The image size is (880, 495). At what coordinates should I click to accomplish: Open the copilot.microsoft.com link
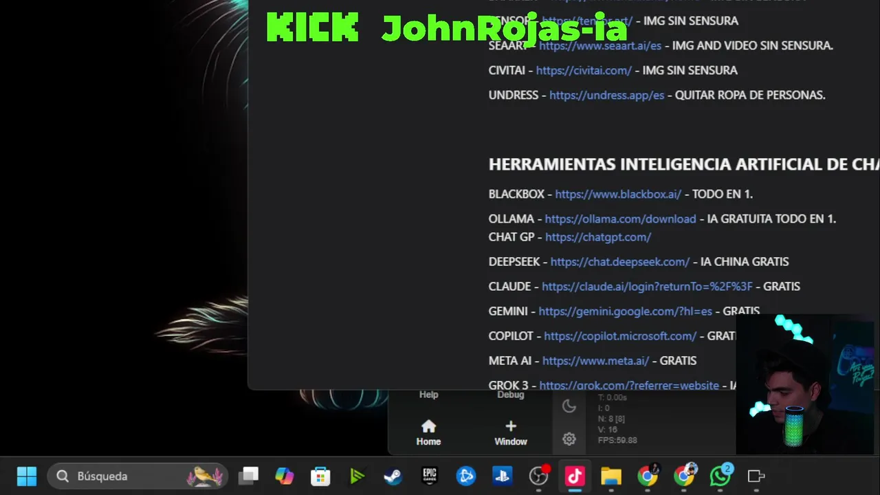620,335
